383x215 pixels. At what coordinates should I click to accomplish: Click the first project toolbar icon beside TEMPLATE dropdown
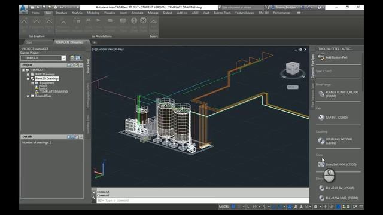pos(72,58)
